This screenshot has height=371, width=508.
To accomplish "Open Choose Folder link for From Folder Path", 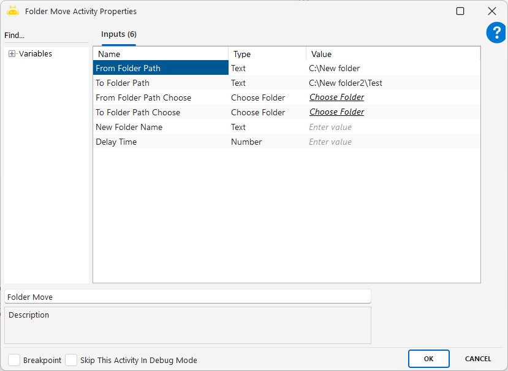I will point(336,98).
